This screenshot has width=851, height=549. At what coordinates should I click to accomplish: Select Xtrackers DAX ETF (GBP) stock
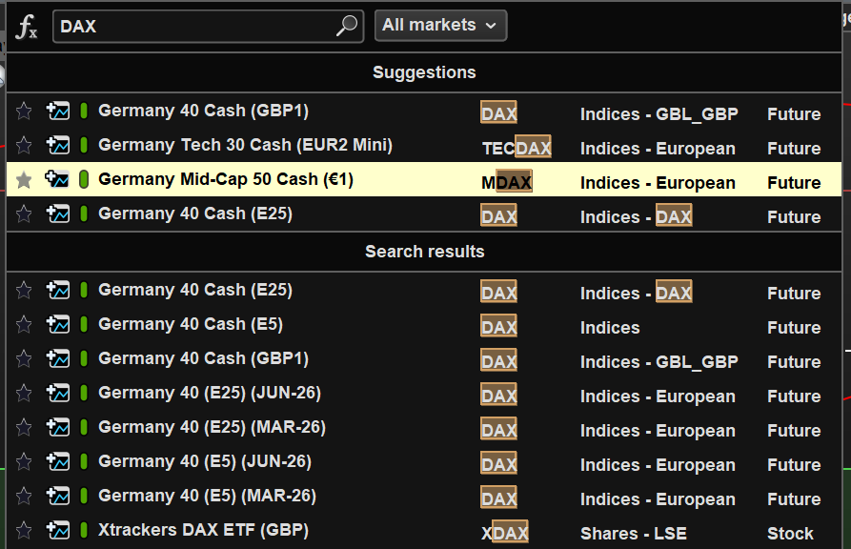coord(424,530)
